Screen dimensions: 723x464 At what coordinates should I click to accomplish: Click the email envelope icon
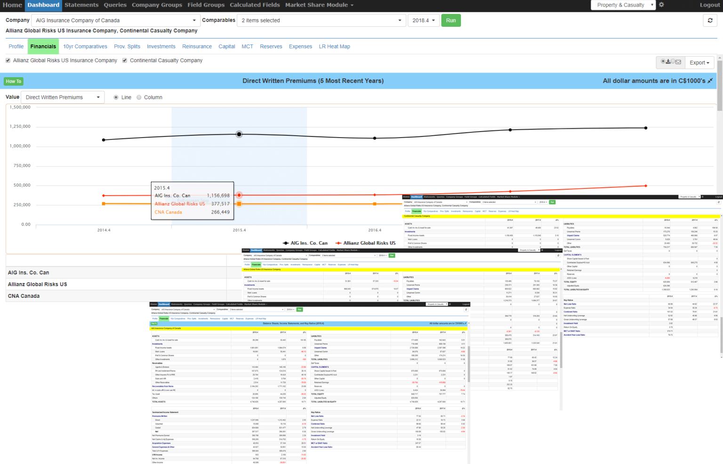point(678,62)
